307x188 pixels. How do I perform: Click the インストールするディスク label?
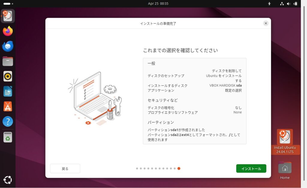[x=167, y=86]
